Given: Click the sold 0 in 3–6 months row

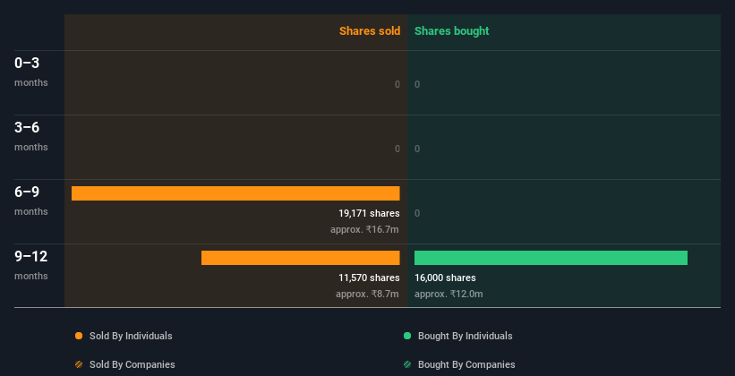Looking at the screenshot, I should pyautogui.click(x=397, y=150).
